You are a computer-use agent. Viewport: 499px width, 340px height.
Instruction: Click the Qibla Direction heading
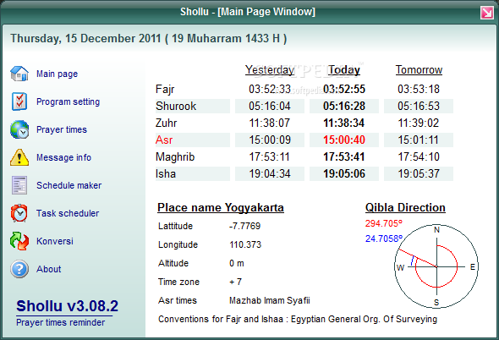pyautogui.click(x=405, y=207)
